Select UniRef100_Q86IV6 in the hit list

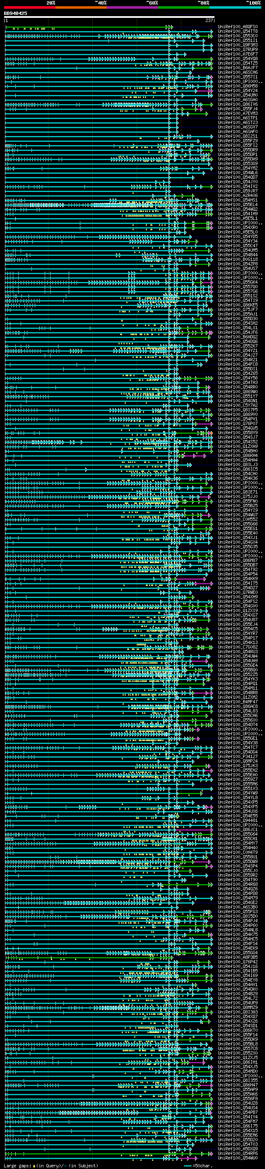tap(237, 105)
